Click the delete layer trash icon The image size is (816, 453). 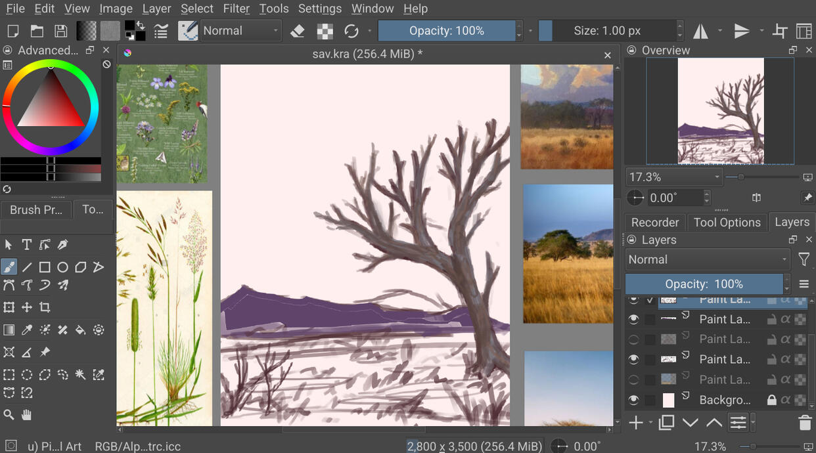click(x=804, y=423)
